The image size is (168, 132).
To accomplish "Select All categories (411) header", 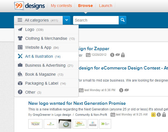I will click(x=38, y=20).
